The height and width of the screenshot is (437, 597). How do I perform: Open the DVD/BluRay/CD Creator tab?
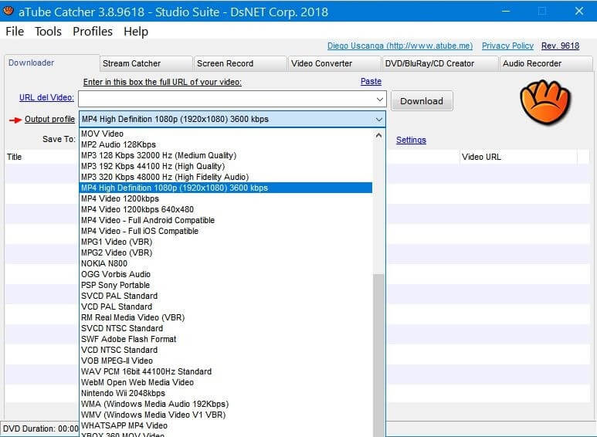pos(439,63)
